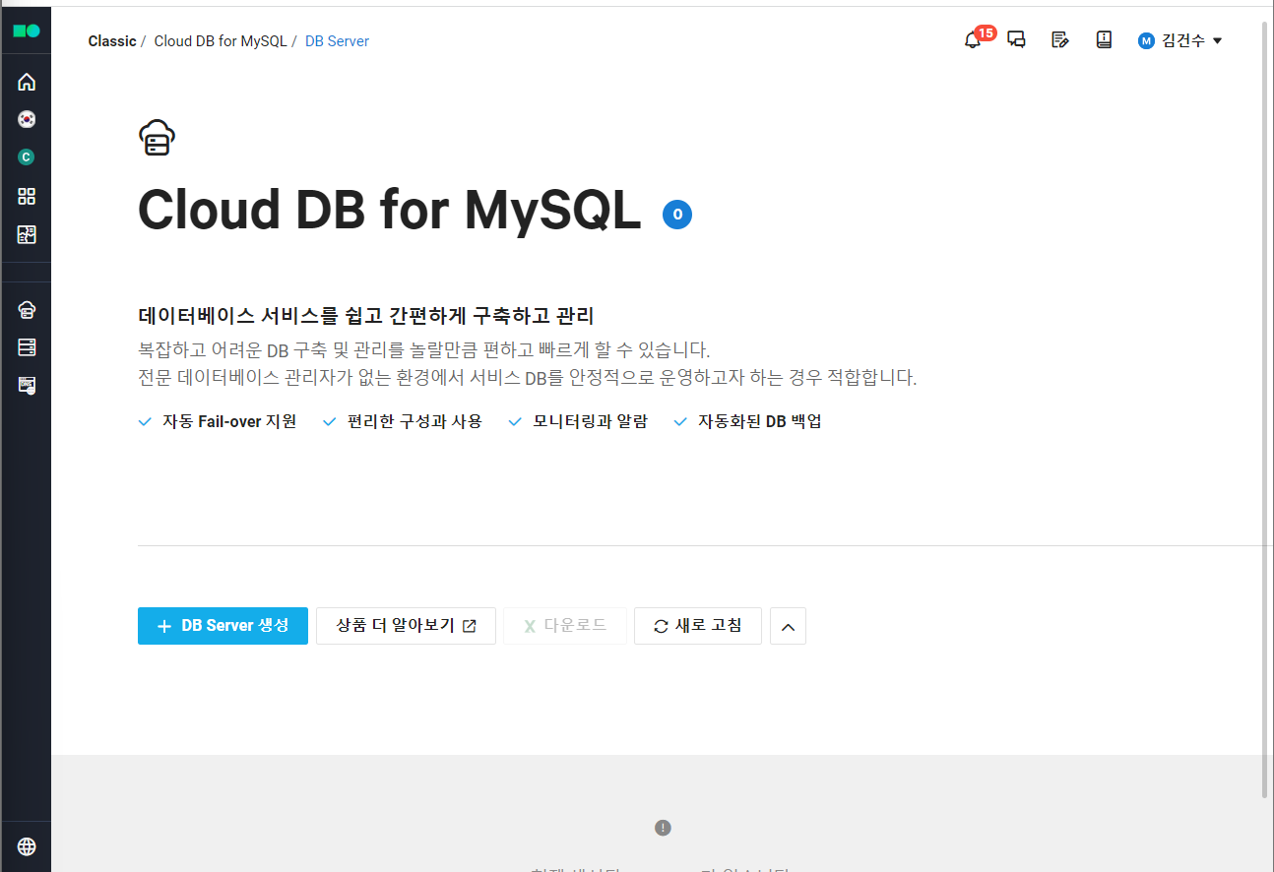This screenshot has width=1274, height=872.
Task: Click the globe language icon
Action: (x=27, y=846)
